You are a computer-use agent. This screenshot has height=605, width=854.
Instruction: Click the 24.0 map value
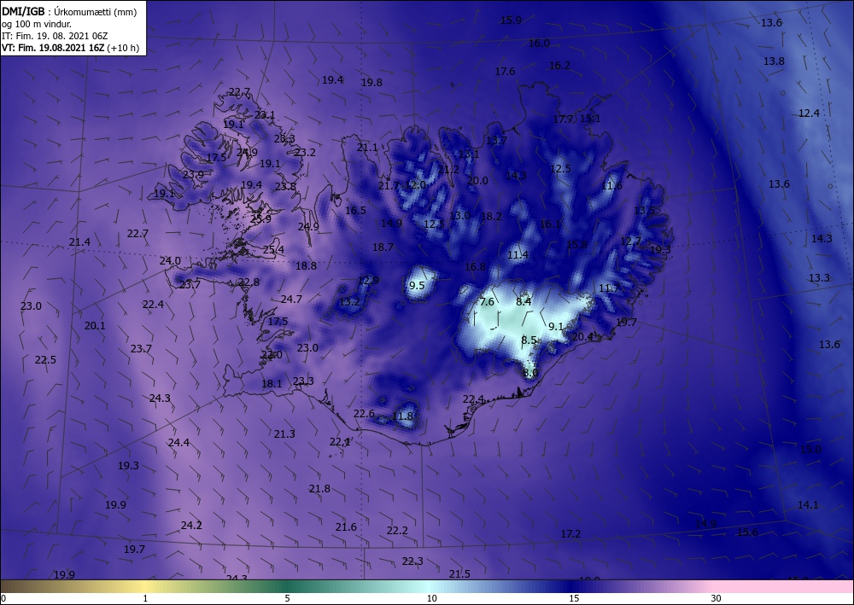170,261
